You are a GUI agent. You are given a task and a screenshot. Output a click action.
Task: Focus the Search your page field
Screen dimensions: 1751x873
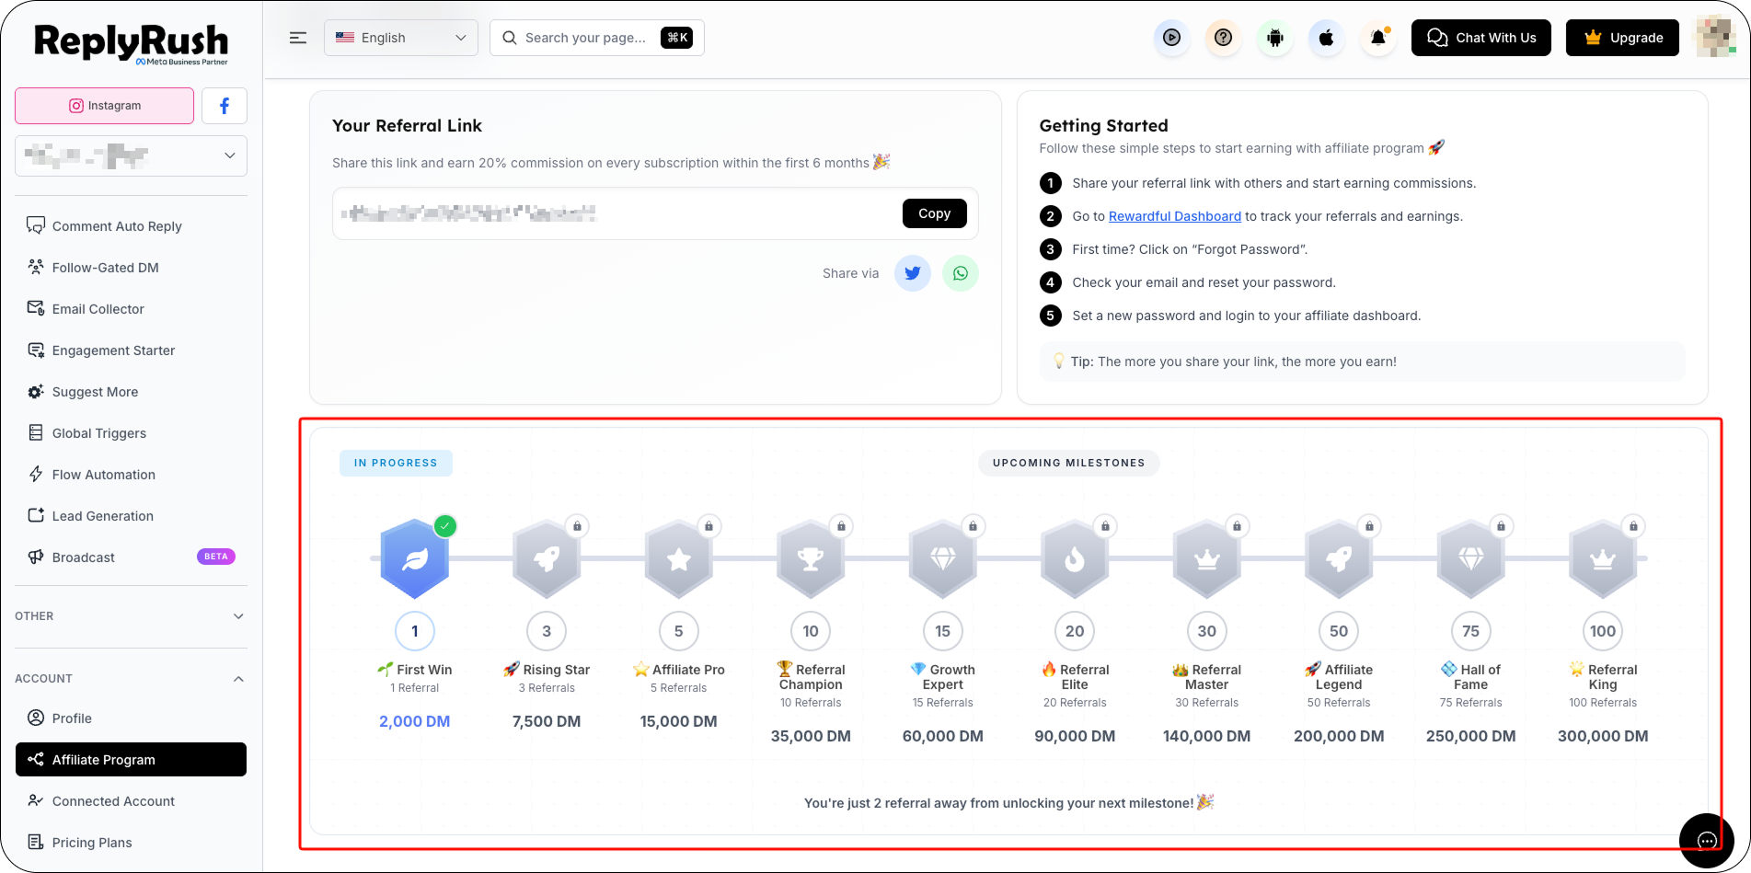pyautogui.click(x=597, y=38)
